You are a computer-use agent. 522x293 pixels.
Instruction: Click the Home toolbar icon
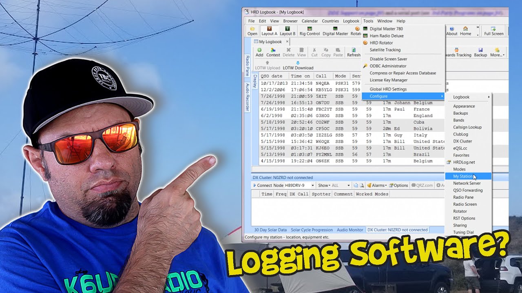tap(465, 31)
